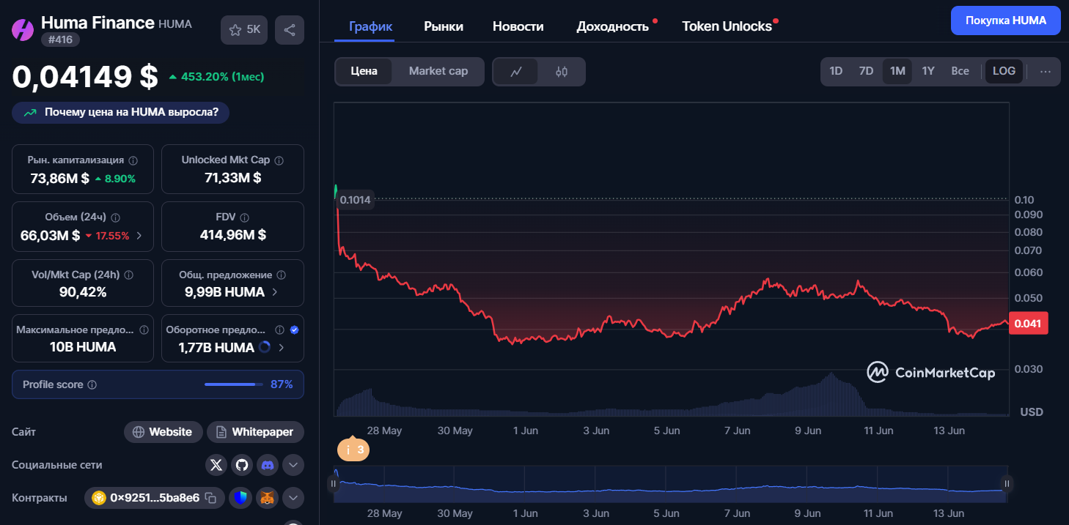This screenshot has width=1069, height=525.
Task: Click the circulating supply progress circle
Action: point(265,347)
